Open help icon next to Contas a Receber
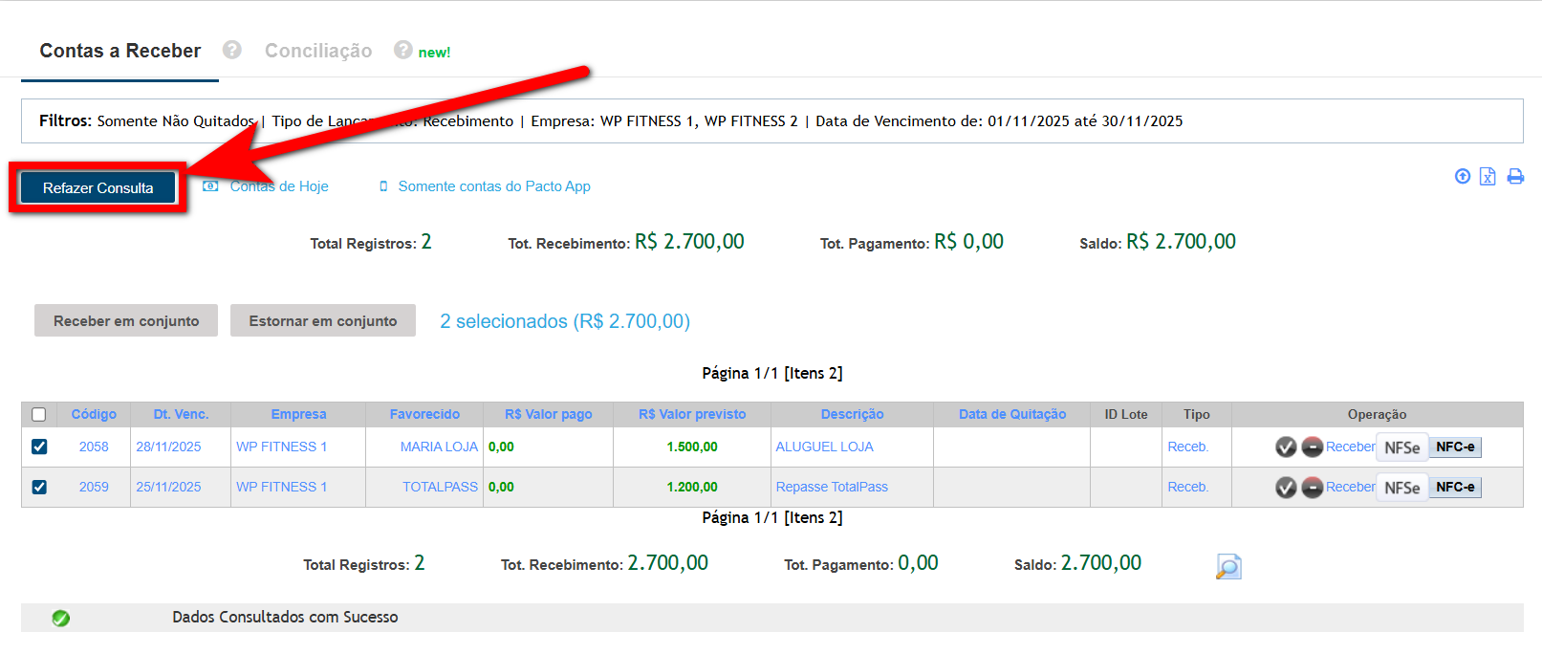1542x654 pixels. click(232, 50)
